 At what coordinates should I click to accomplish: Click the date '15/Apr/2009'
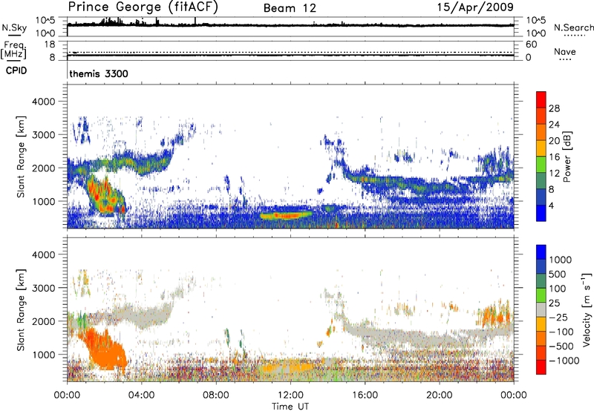(x=475, y=7)
